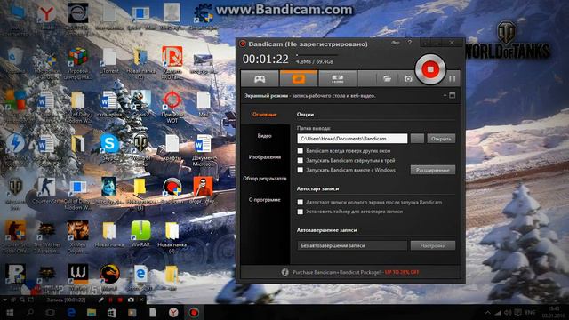Stop recording with the big red button

click(430, 69)
